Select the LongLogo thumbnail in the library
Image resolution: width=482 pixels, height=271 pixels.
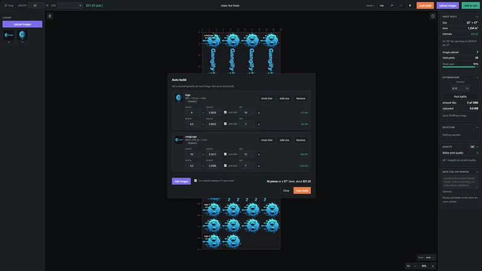tap(9, 37)
